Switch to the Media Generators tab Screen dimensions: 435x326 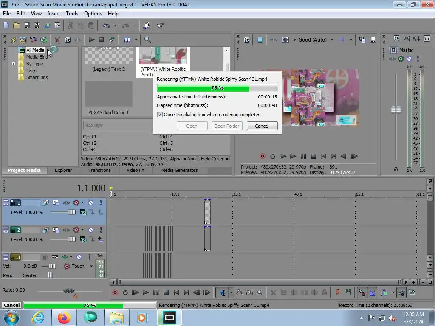pos(180,170)
